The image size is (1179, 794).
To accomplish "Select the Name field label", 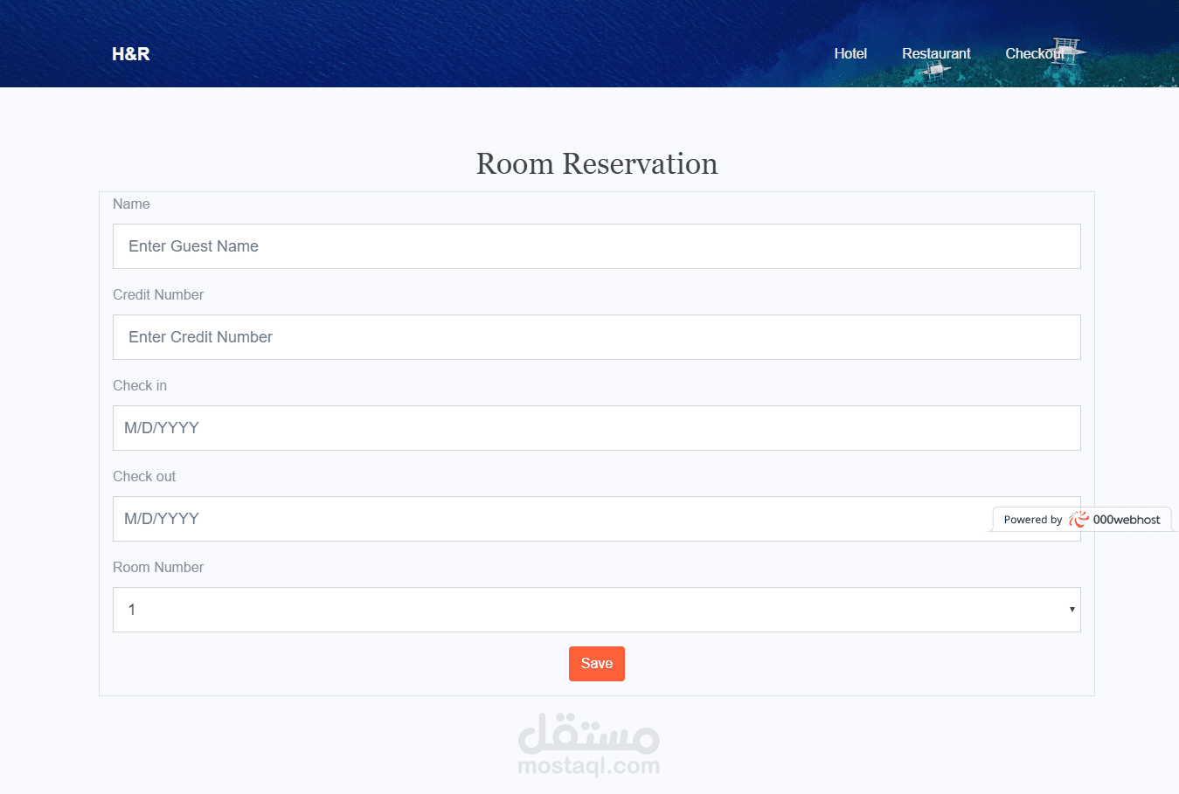I will tap(131, 204).
